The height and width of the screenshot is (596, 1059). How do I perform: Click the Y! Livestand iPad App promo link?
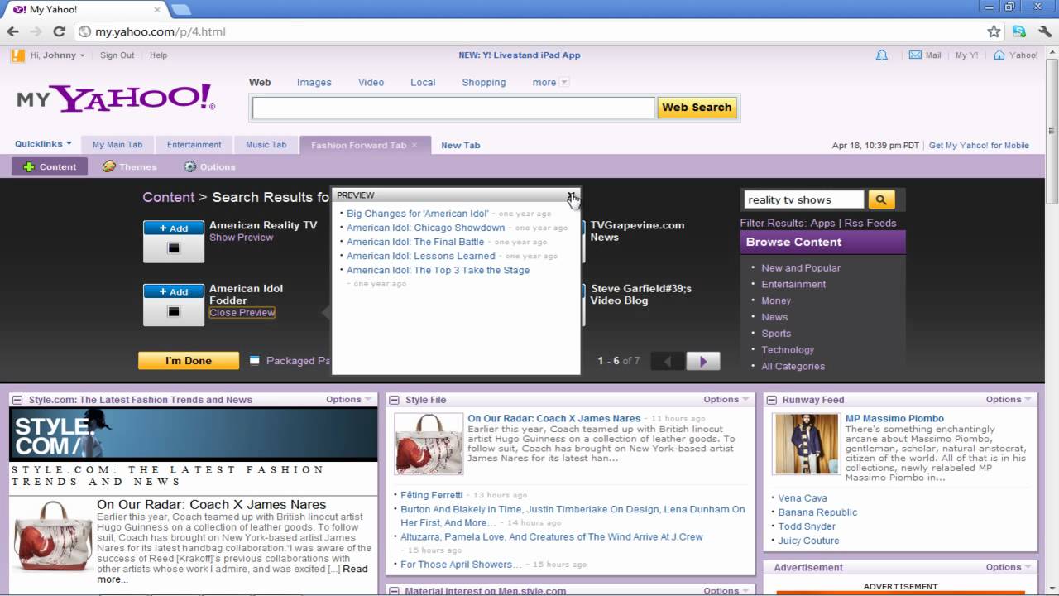520,55
